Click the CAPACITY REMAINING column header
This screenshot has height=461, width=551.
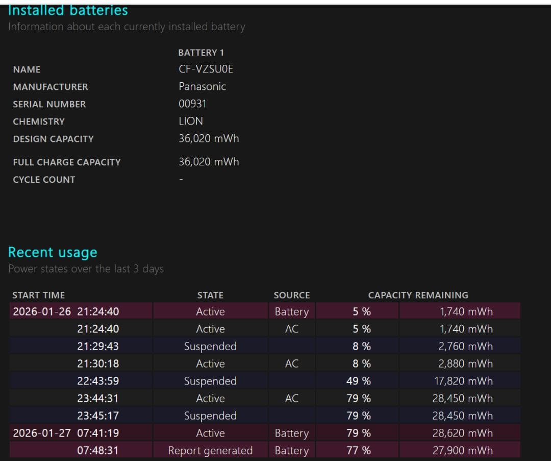click(418, 295)
